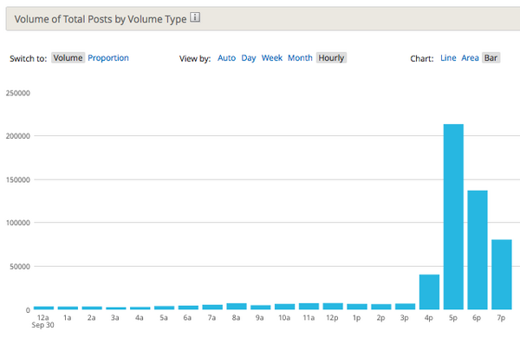Click the 8a bar in the chart
Image resolution: width=520 pixels, height=338 pixels.
click(237, 307)
